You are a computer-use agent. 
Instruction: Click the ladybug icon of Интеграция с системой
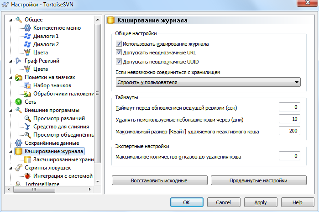coord(27,176)
